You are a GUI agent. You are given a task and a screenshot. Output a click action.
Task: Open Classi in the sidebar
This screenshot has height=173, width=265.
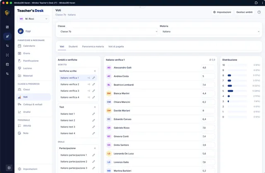(34, 90)
